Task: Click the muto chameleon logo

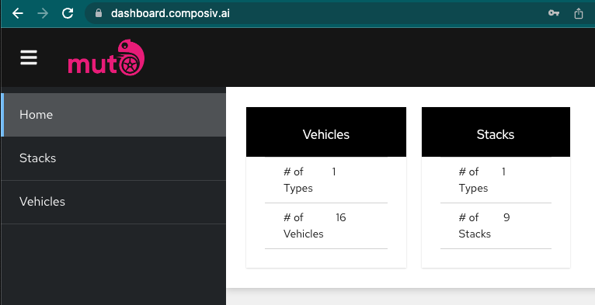Action: tap(106, 57)
